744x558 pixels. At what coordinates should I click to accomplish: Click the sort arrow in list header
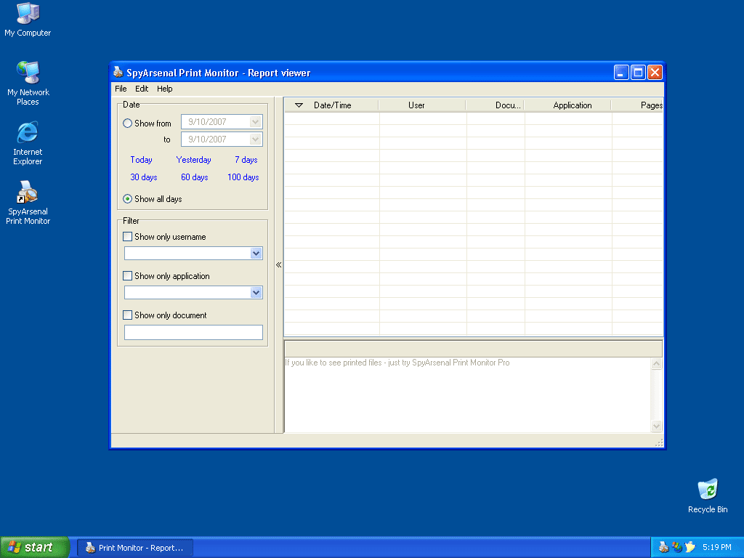pyautogui.click(x=299, y=105)
